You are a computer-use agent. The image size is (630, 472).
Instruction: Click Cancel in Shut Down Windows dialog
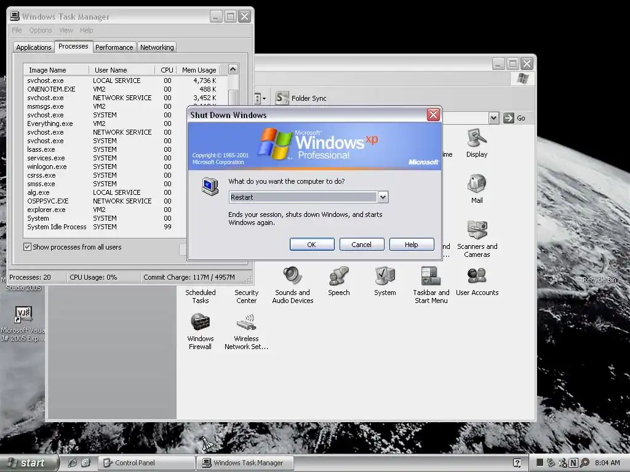coord(362,245)
